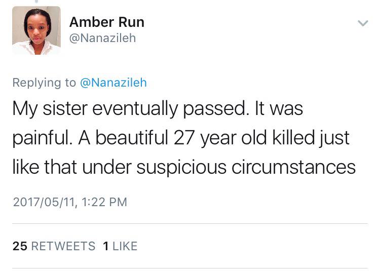Open the Amber Run display name
Screen dimensions: 380x271
tap(107, 22)
